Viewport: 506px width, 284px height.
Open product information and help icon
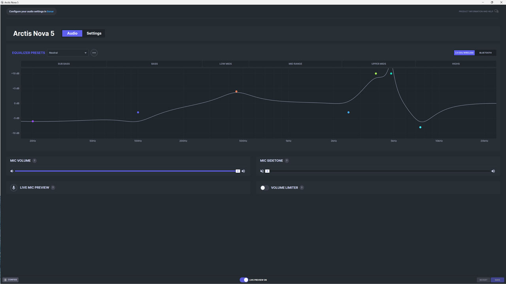(x=497, y=11)
